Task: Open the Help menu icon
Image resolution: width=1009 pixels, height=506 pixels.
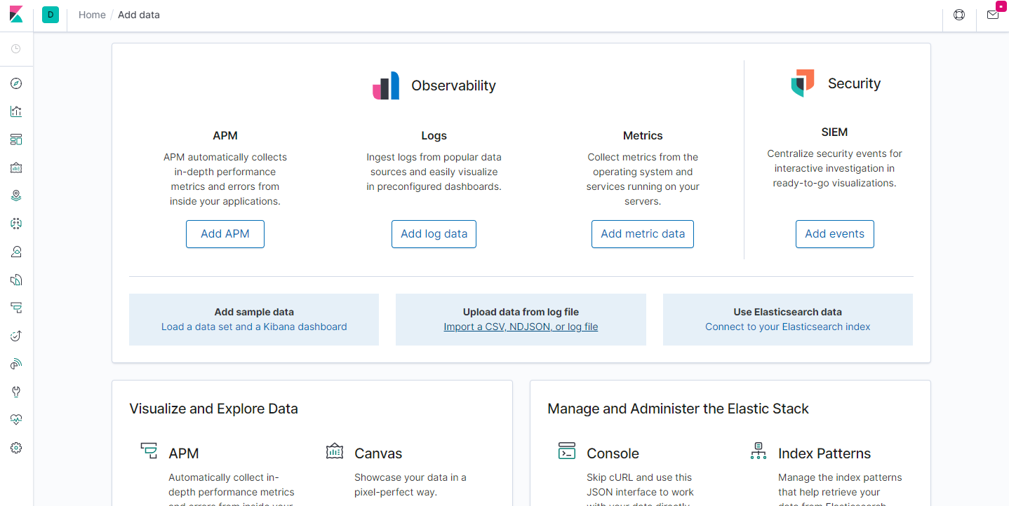Action: tap(959, 15)
